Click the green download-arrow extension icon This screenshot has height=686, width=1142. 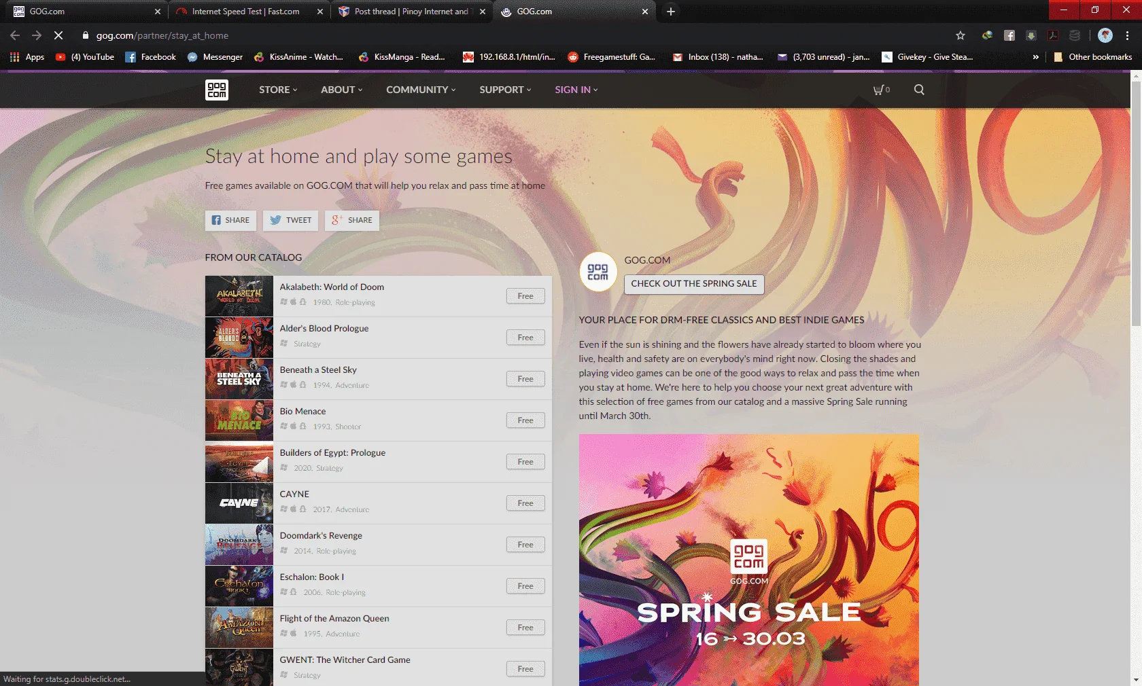point(1031,35)
